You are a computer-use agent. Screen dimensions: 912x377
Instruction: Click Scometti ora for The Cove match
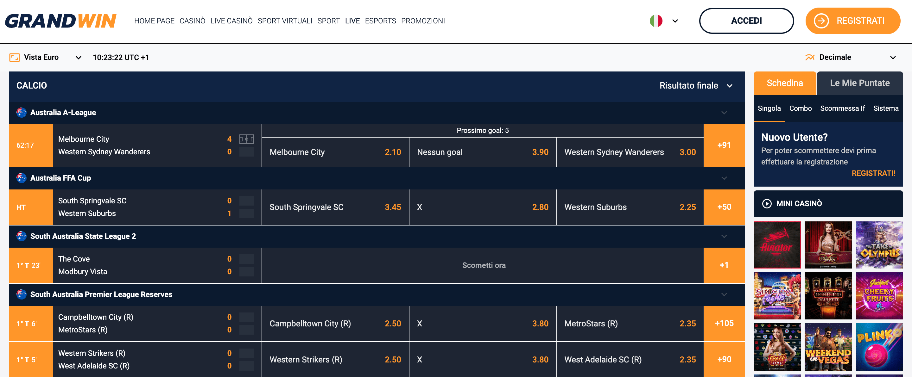coord(483,265)
